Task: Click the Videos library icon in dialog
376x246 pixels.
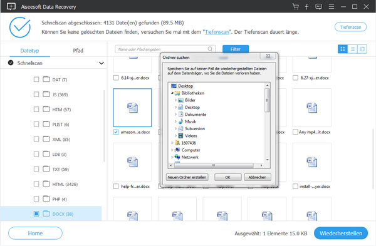Action: click(181, 136)
